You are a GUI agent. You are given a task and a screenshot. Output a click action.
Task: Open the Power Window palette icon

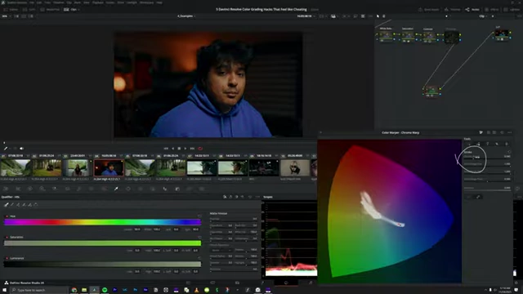click(x=128, y=189)
